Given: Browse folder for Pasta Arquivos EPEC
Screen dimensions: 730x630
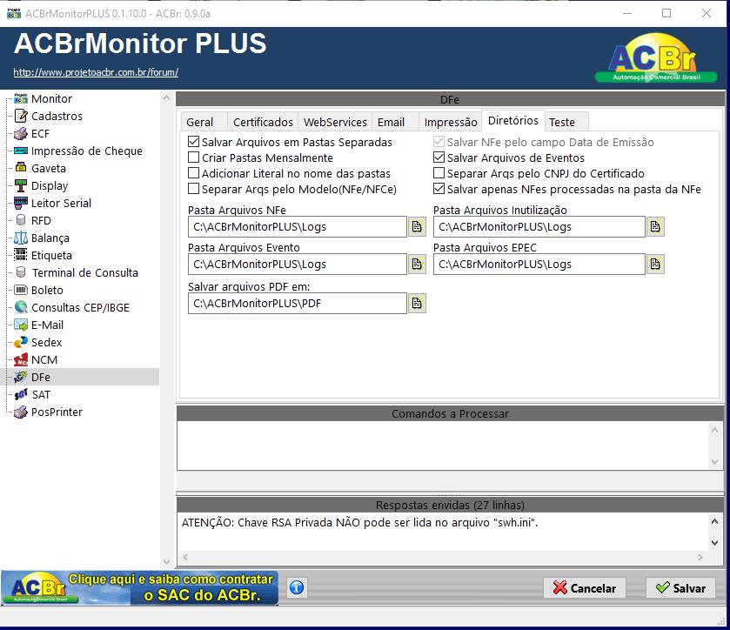Looking at the screenshot, I should click(655, 265).
